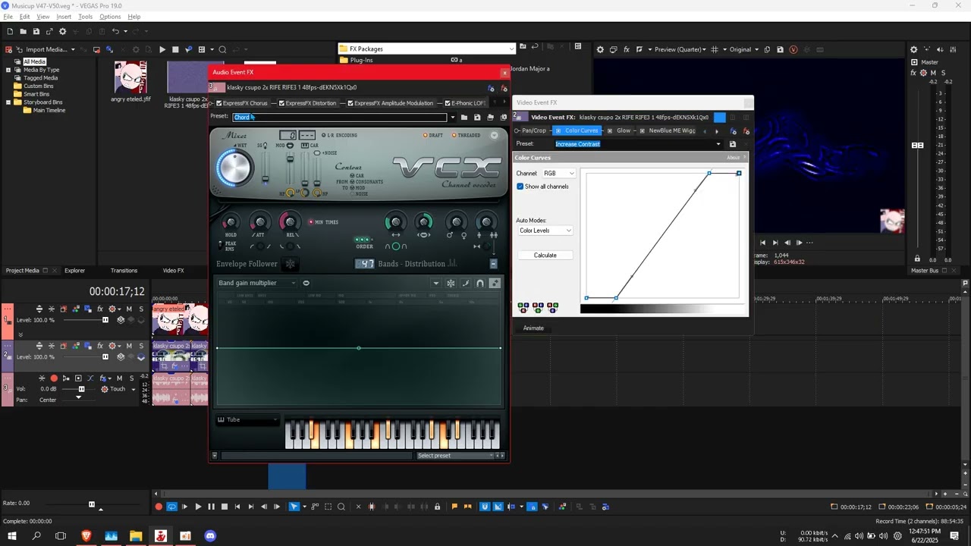Mute video track 1
The image size is (971, 546).
pos(129,309)
